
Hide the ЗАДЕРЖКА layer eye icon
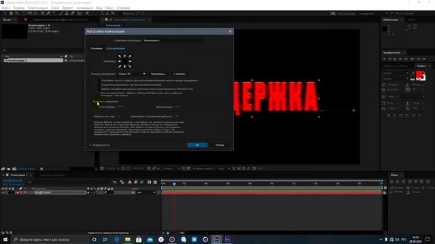[3, 192]
